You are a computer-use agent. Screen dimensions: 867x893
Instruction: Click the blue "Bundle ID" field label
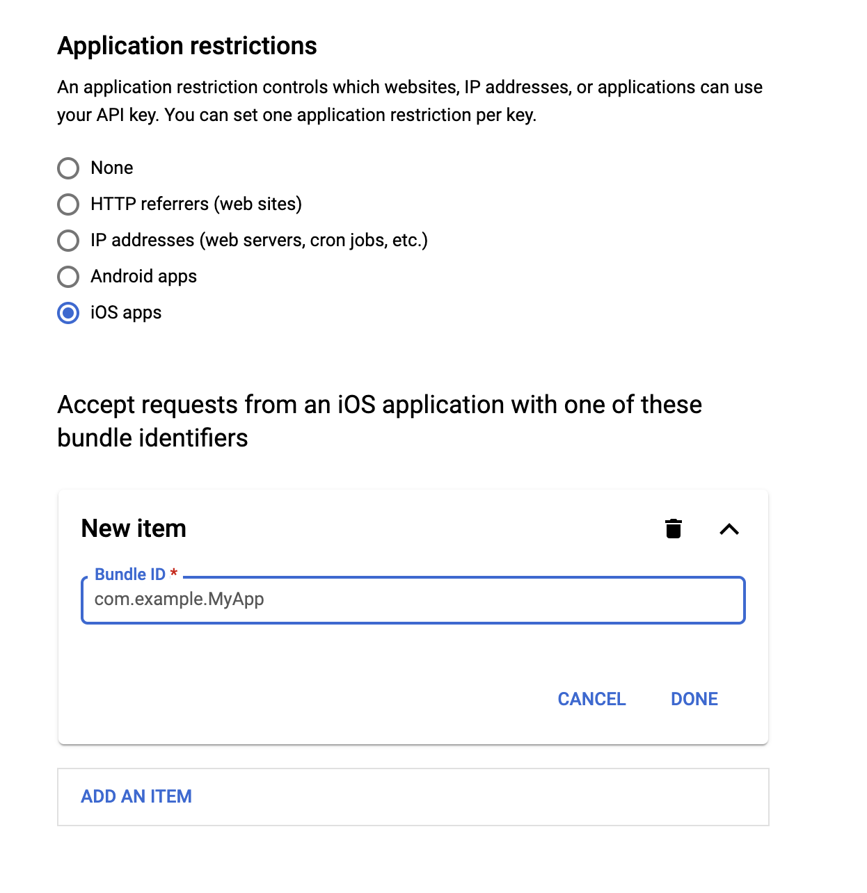point(129,574)
